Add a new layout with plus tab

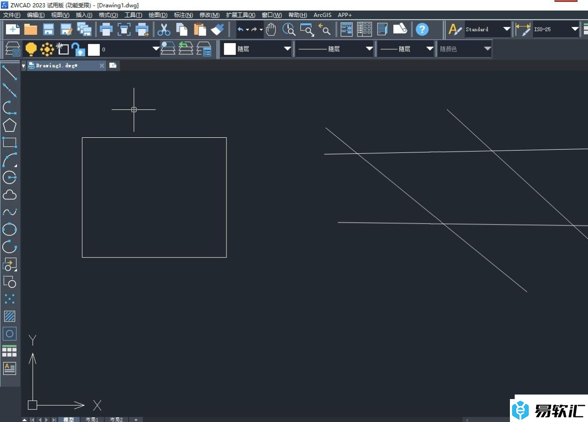136,420
